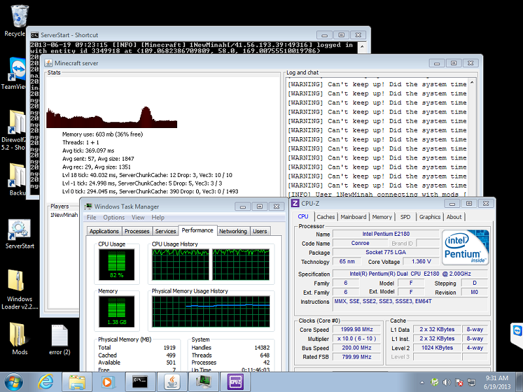Click the Memory 1.38 GB meter

(116, 312)
